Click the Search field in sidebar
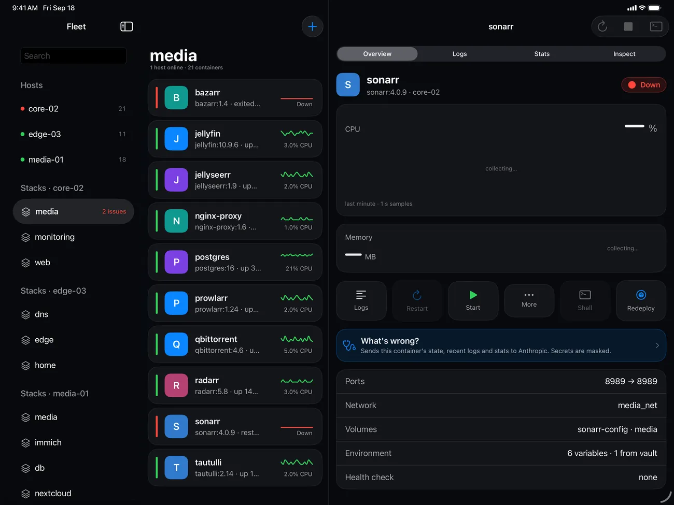 point(73,56)
